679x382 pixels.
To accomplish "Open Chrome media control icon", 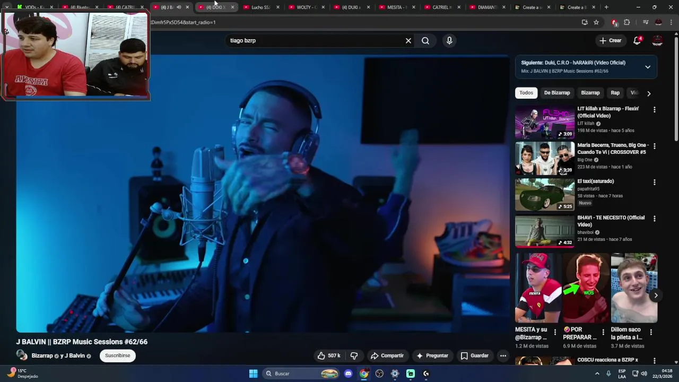I will (646, 22).
